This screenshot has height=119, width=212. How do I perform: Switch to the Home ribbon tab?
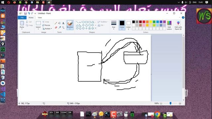tap(31, 18)
